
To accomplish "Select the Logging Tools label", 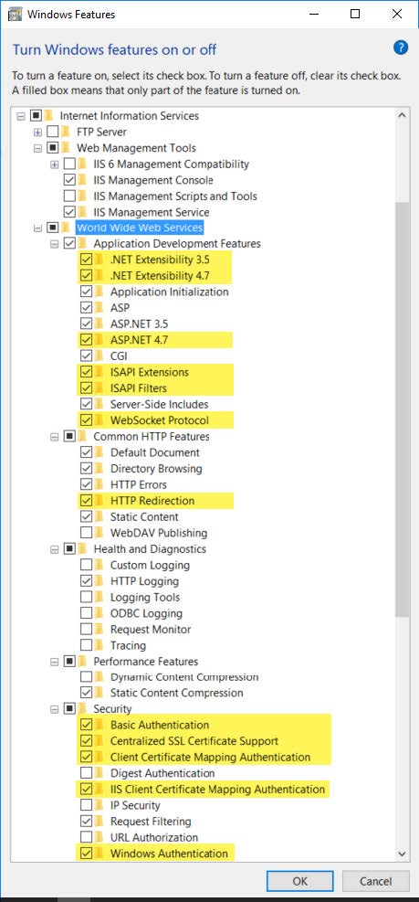I will 145,598.
